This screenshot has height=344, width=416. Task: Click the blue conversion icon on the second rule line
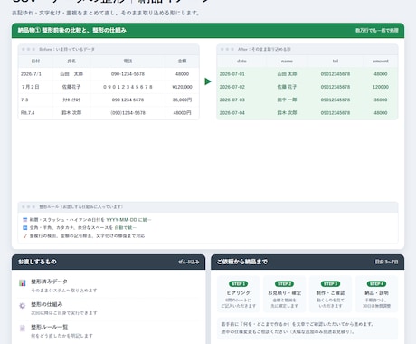coord(25,227)
